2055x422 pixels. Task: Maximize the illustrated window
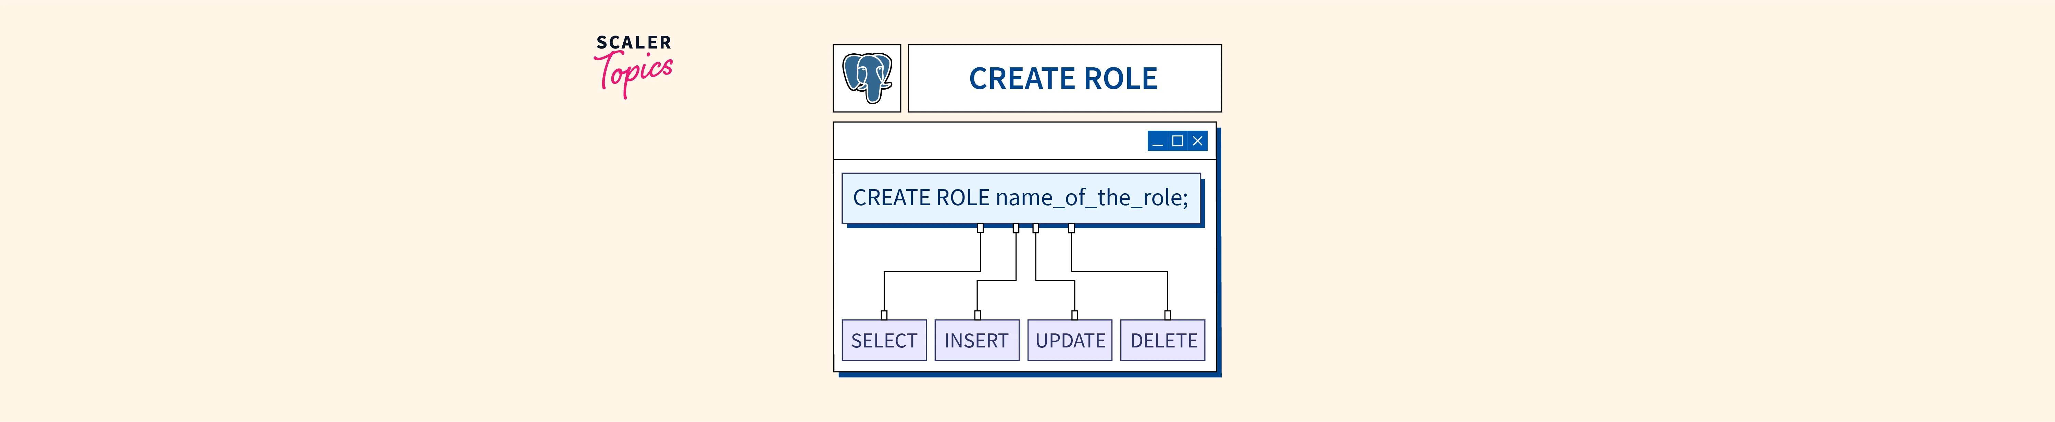point(1178,141)
